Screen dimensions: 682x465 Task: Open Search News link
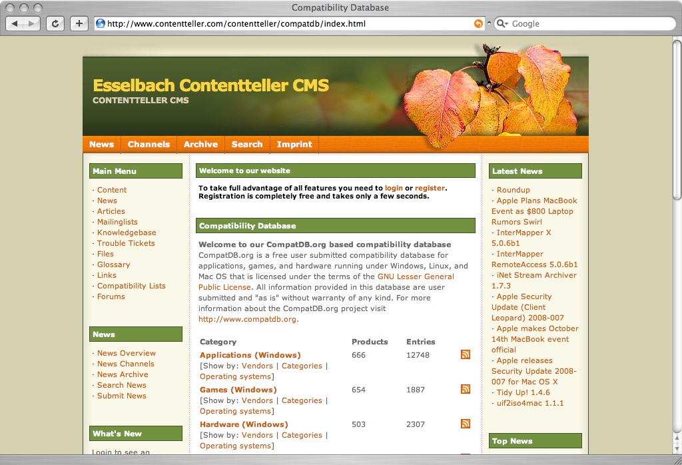pyautogui.click(x=122, y=385)
